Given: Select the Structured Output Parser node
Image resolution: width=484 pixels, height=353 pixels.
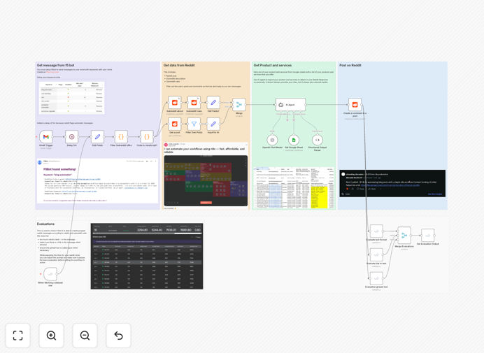Looking at the screenshot, I should tap(318, 140).
